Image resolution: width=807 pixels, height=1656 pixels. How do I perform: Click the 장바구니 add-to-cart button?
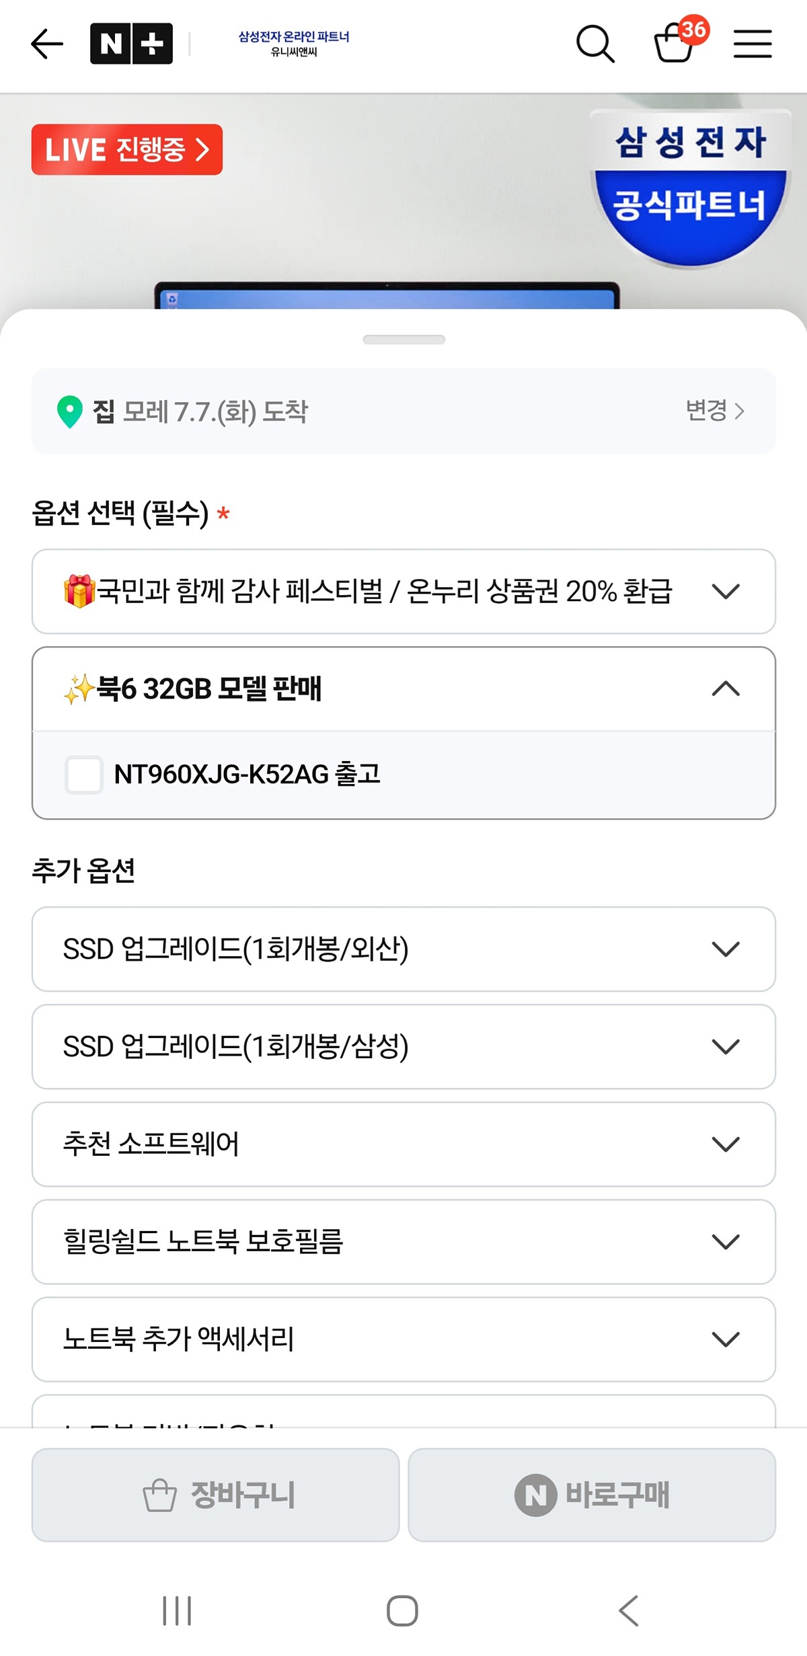click(215, 1495)
